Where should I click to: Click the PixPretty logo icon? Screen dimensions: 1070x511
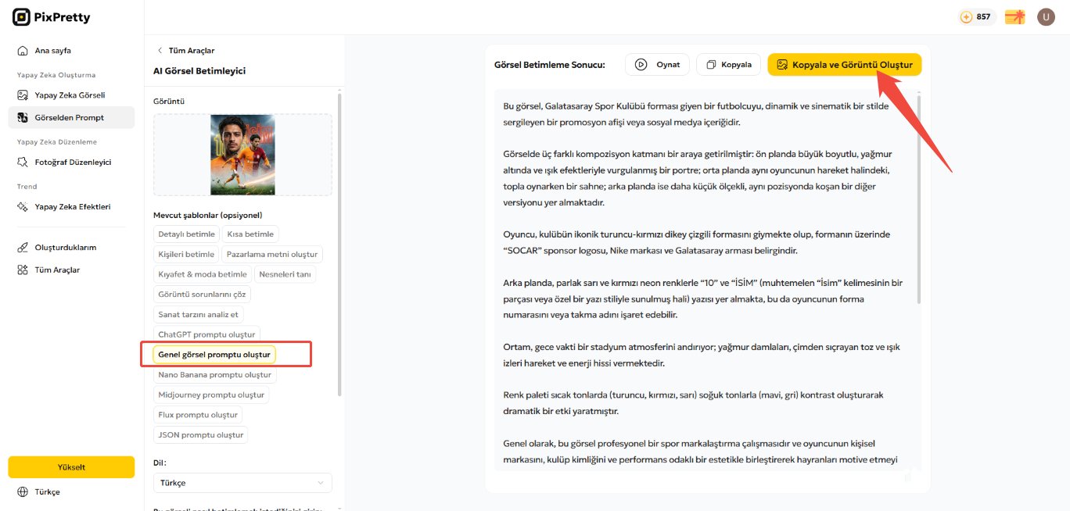tap(22, 17)
